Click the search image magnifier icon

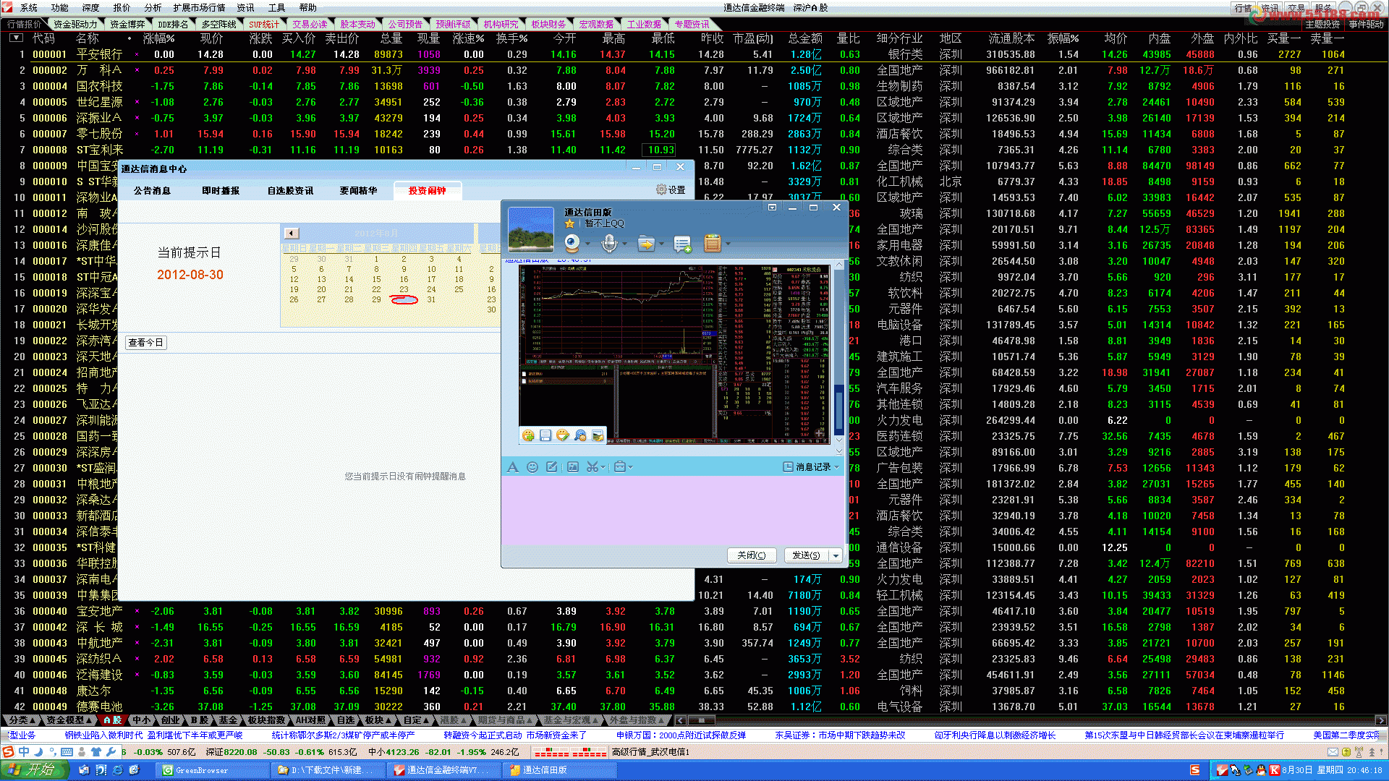coord(580,435)
